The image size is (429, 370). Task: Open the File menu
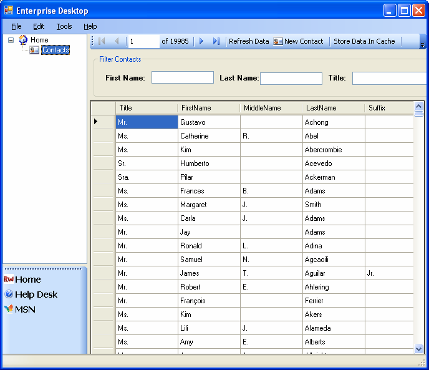pyautogui.click(x=16, y=26)
